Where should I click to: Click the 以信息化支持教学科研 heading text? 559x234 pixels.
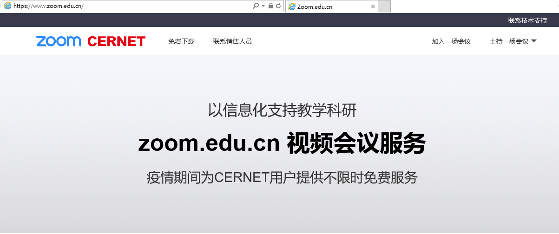tap(282, 110)
